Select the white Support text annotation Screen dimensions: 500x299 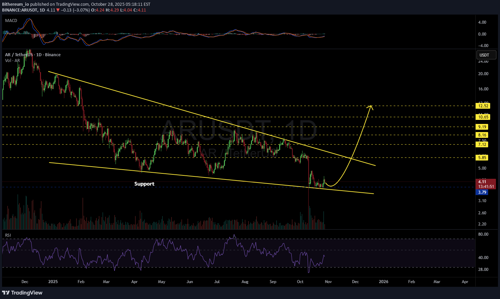point(144,184)
